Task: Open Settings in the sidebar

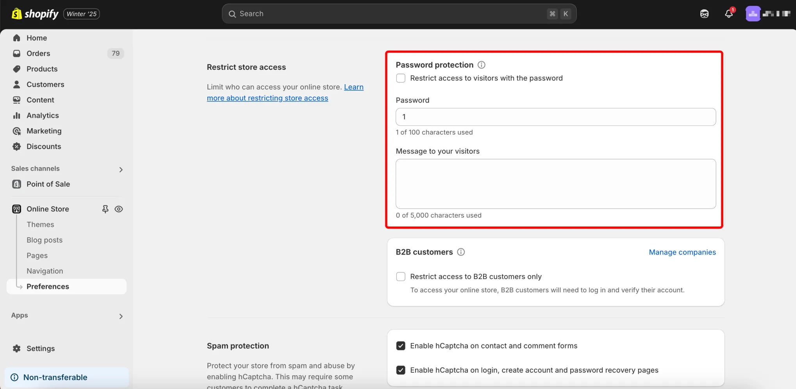Action: click(x=41, y=348)
